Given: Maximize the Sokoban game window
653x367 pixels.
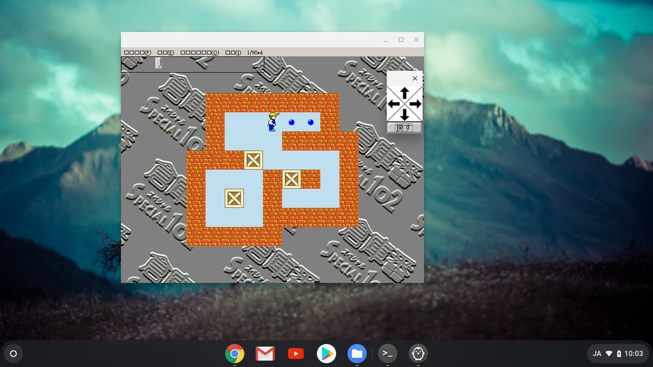Looking at the screenshot, I should tap(401, 40).
